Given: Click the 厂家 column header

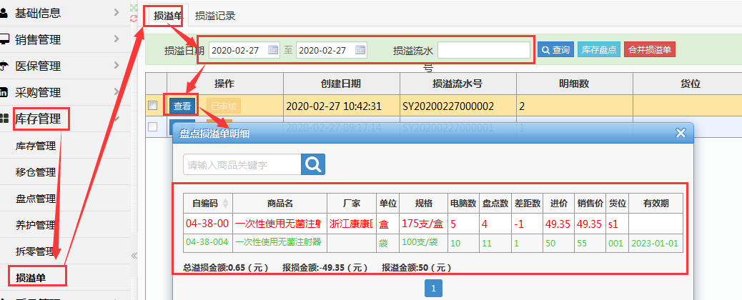Looking at the screenshot, I should pyautogui.click(x=352, y=204).
